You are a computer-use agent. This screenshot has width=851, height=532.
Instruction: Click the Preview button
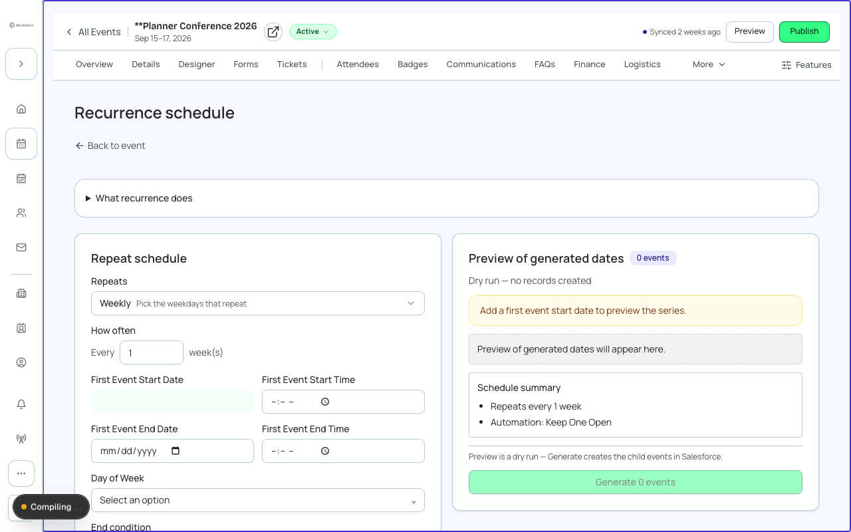click(750, 32)
